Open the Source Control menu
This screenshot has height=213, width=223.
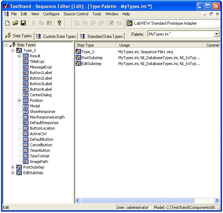[76, 14]
